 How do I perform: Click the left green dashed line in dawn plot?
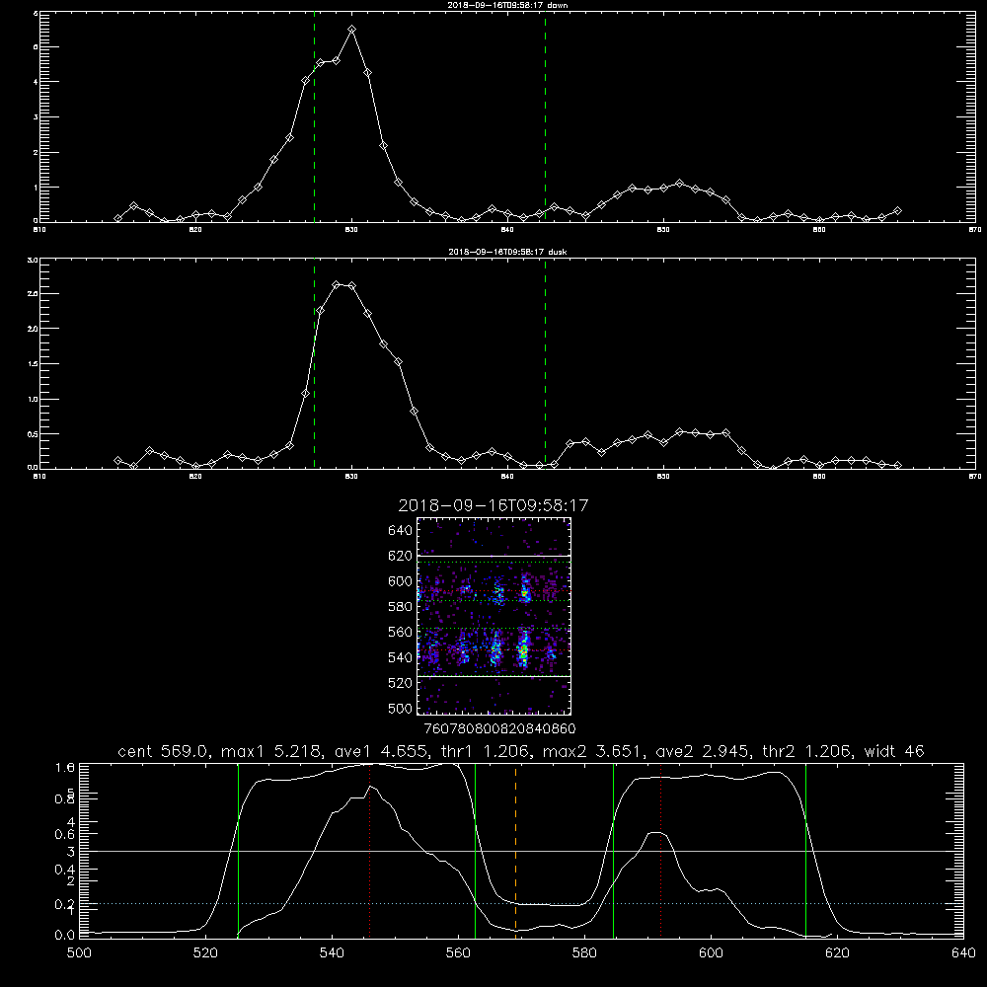click(x=314, y=119)
